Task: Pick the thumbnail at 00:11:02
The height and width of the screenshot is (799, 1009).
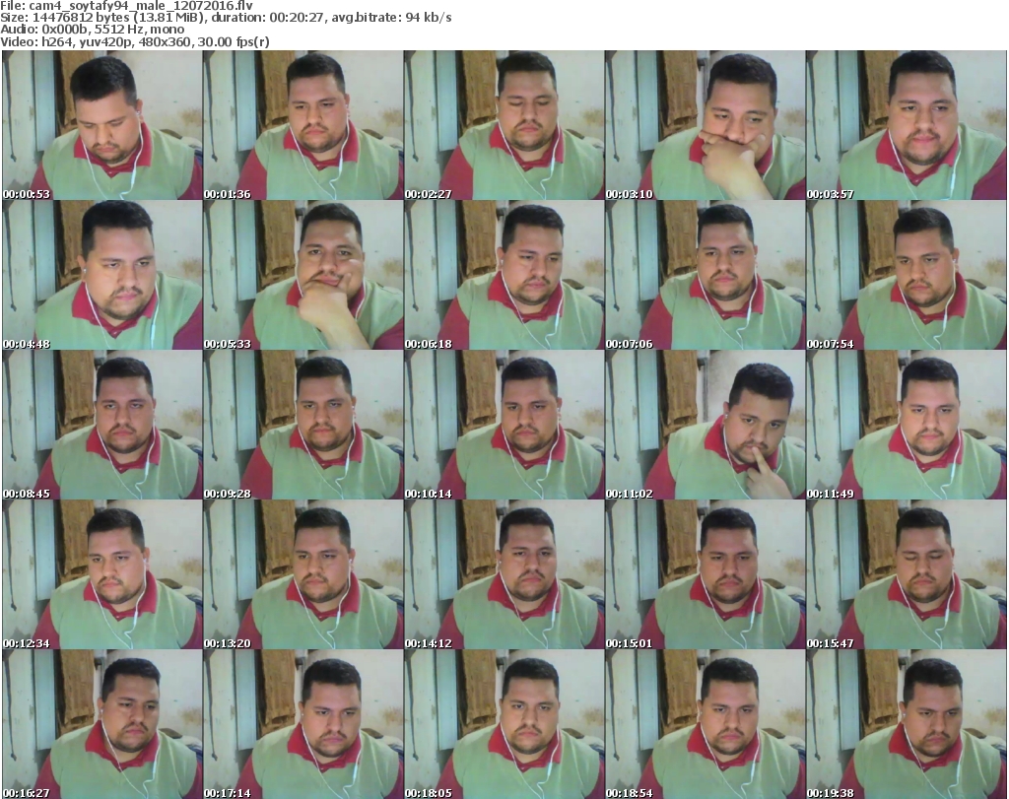Action: (x=705, y=425)
